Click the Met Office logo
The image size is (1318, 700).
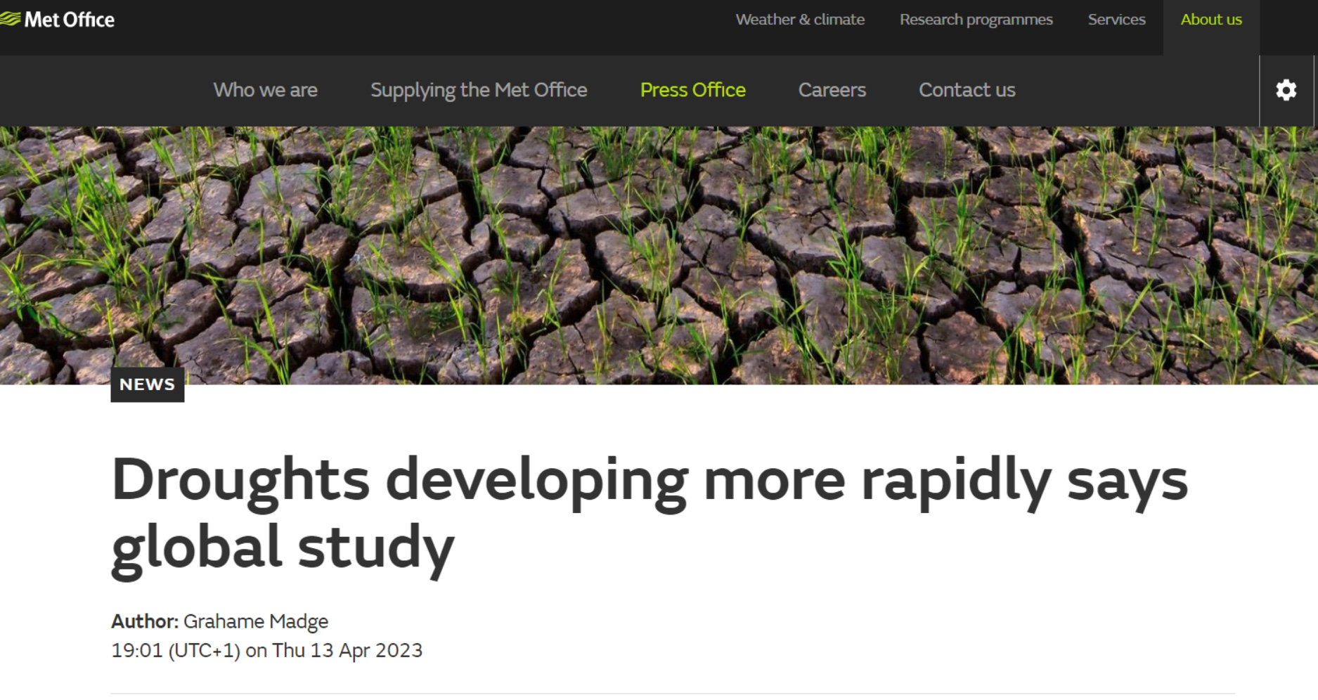[58, 19]
